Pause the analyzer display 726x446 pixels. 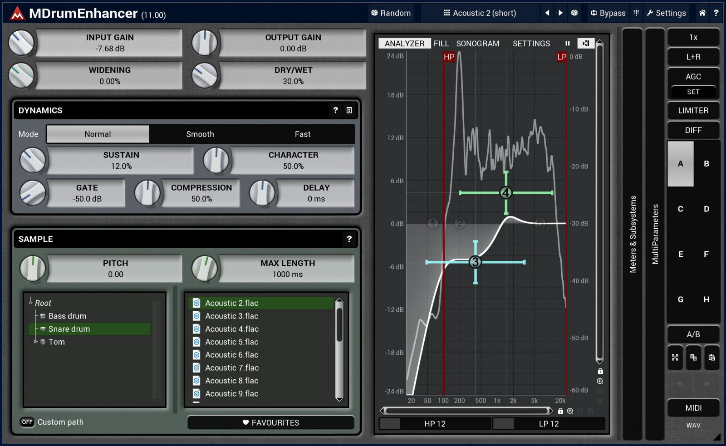point(567,44)
